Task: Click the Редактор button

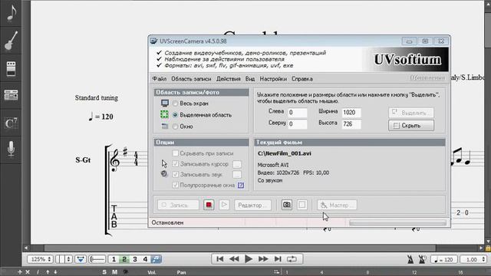Action: tap(252, 205)
